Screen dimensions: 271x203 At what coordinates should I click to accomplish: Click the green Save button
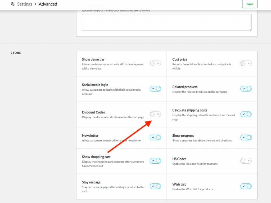pyautogui.click(x=250, y=4)
